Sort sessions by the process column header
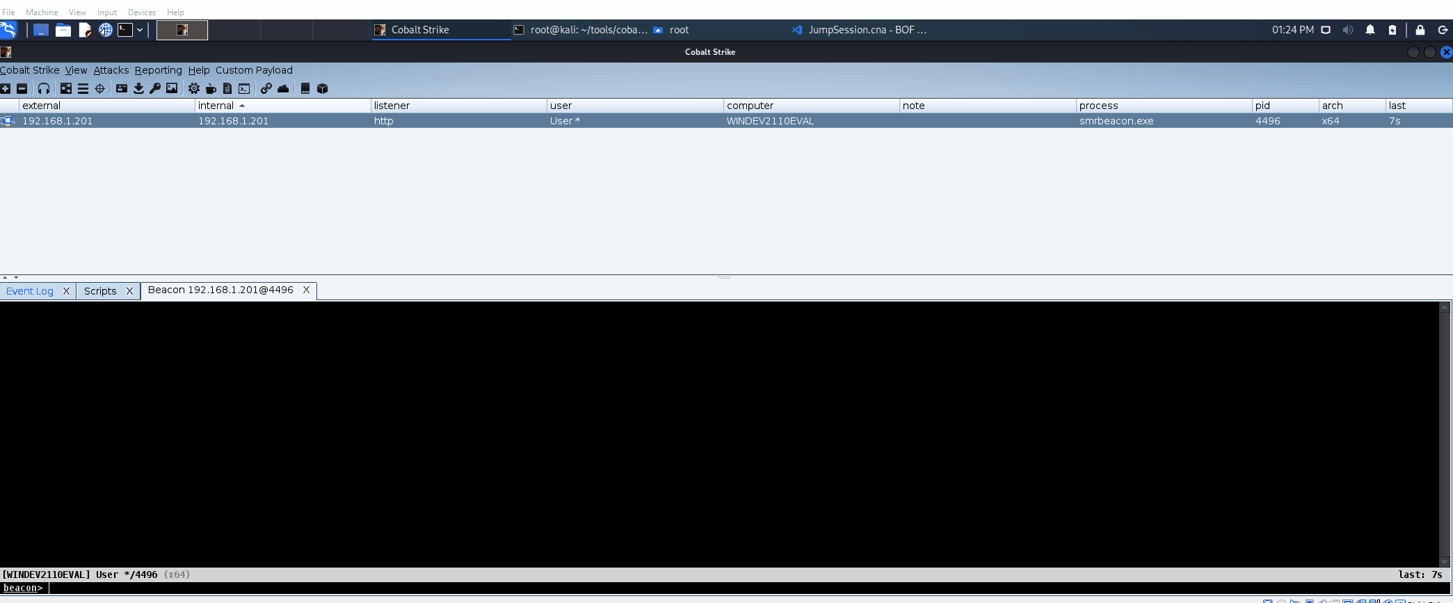 click(1164, 106)
